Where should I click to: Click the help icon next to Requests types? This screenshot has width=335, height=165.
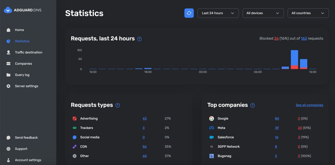[118, 105]
